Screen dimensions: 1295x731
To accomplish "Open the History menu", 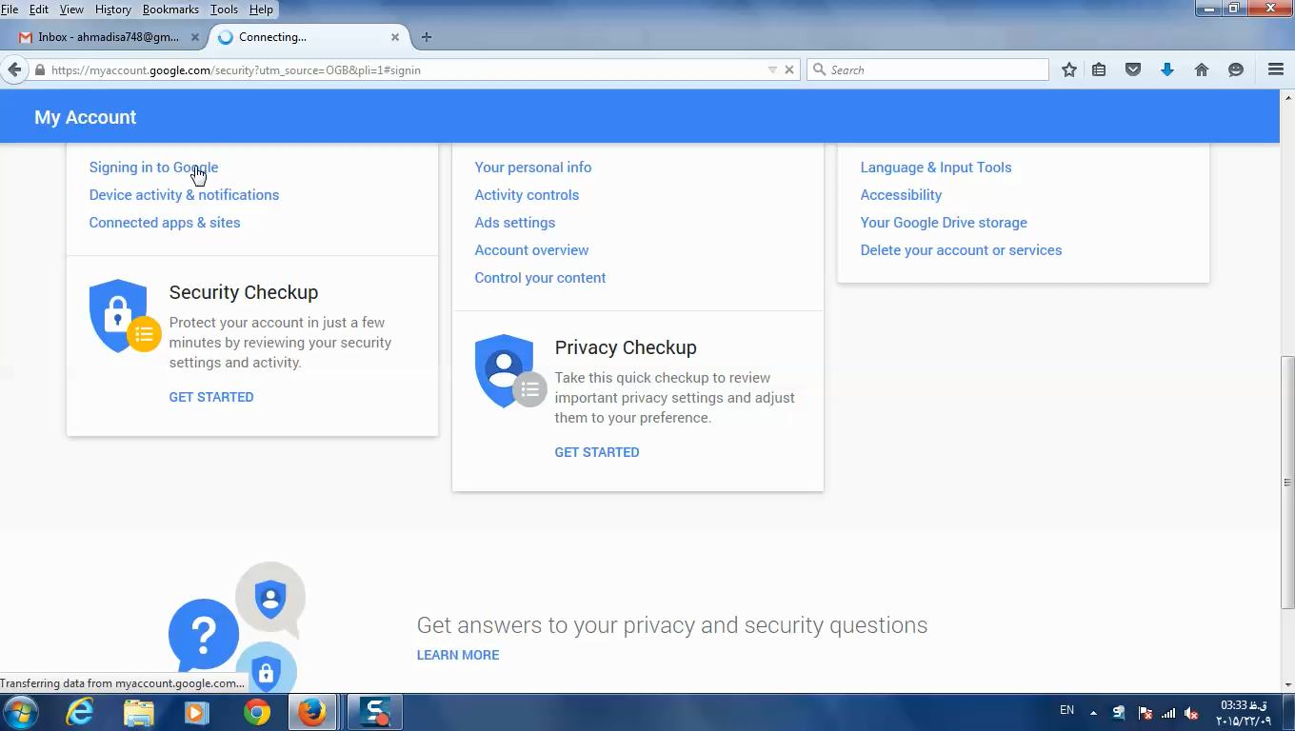I will click(113, 10).
